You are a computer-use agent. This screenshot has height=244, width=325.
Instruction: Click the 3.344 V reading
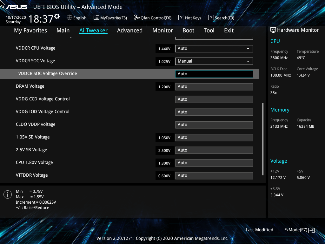pos(277,195)
